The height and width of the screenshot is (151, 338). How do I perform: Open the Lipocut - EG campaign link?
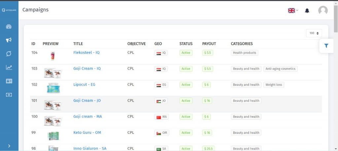tap(84, 84)
